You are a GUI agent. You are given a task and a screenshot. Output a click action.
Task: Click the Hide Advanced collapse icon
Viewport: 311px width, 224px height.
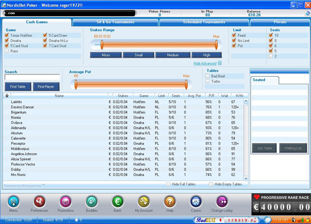pos(220,63)
